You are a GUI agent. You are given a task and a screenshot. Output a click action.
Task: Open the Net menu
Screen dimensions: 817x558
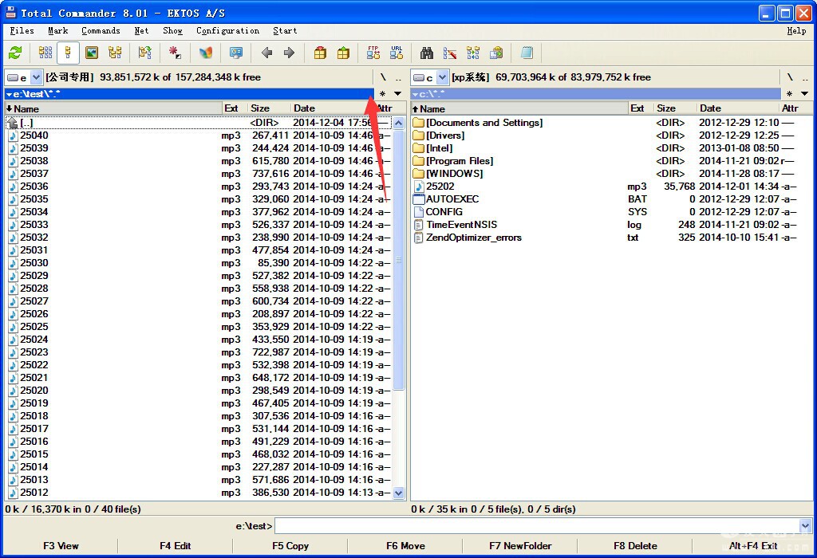point(141,31)
